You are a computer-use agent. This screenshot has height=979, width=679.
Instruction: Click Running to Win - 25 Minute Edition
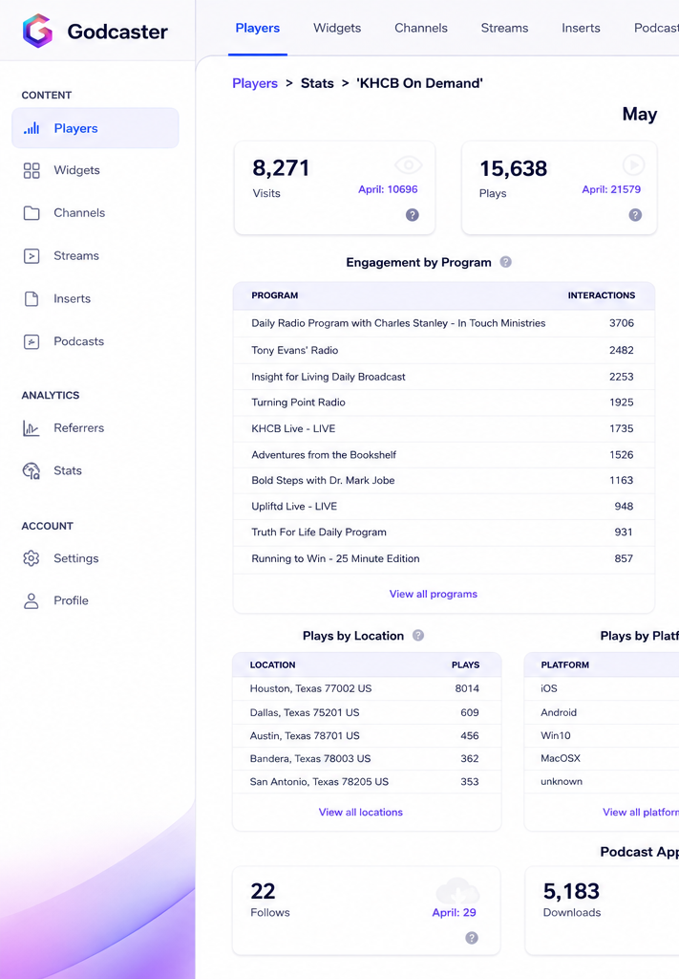pyautogui.click(x=443, y=558)
